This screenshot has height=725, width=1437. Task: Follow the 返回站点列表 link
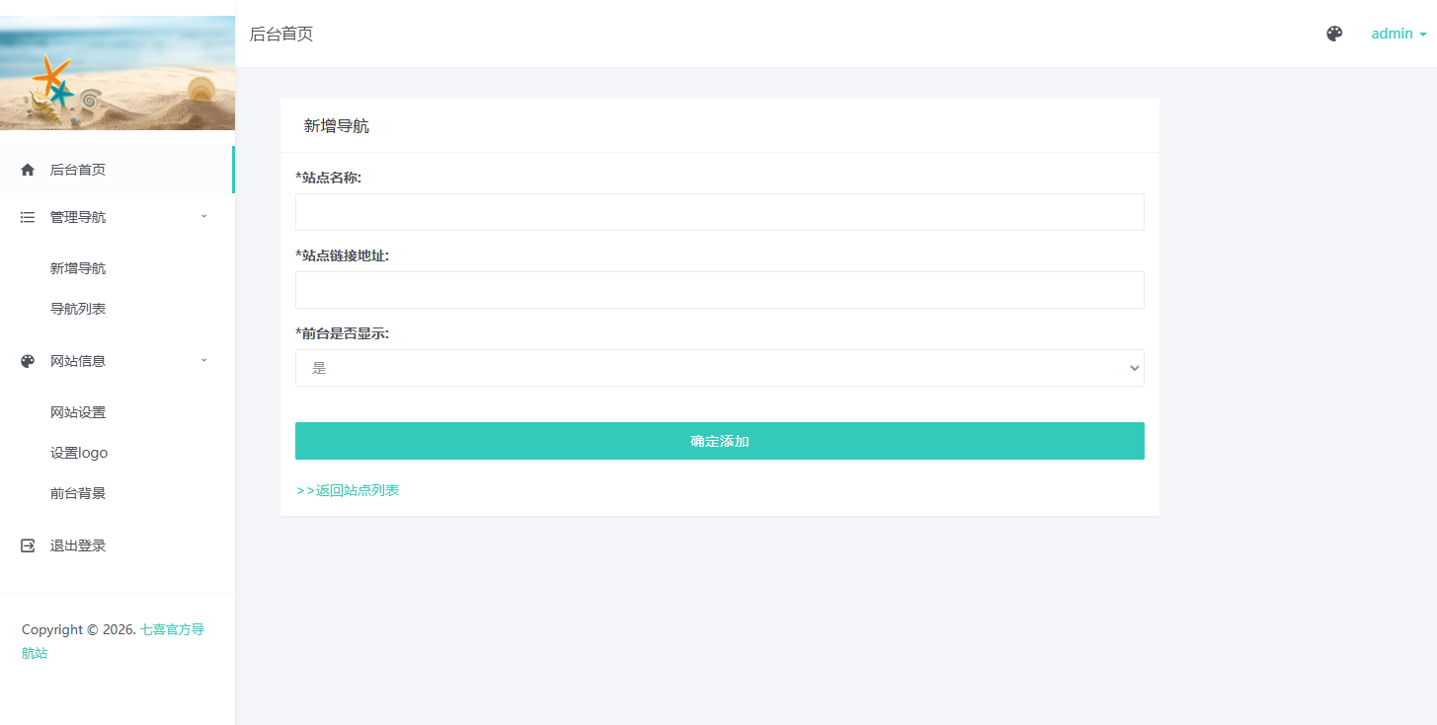(348, 490)
